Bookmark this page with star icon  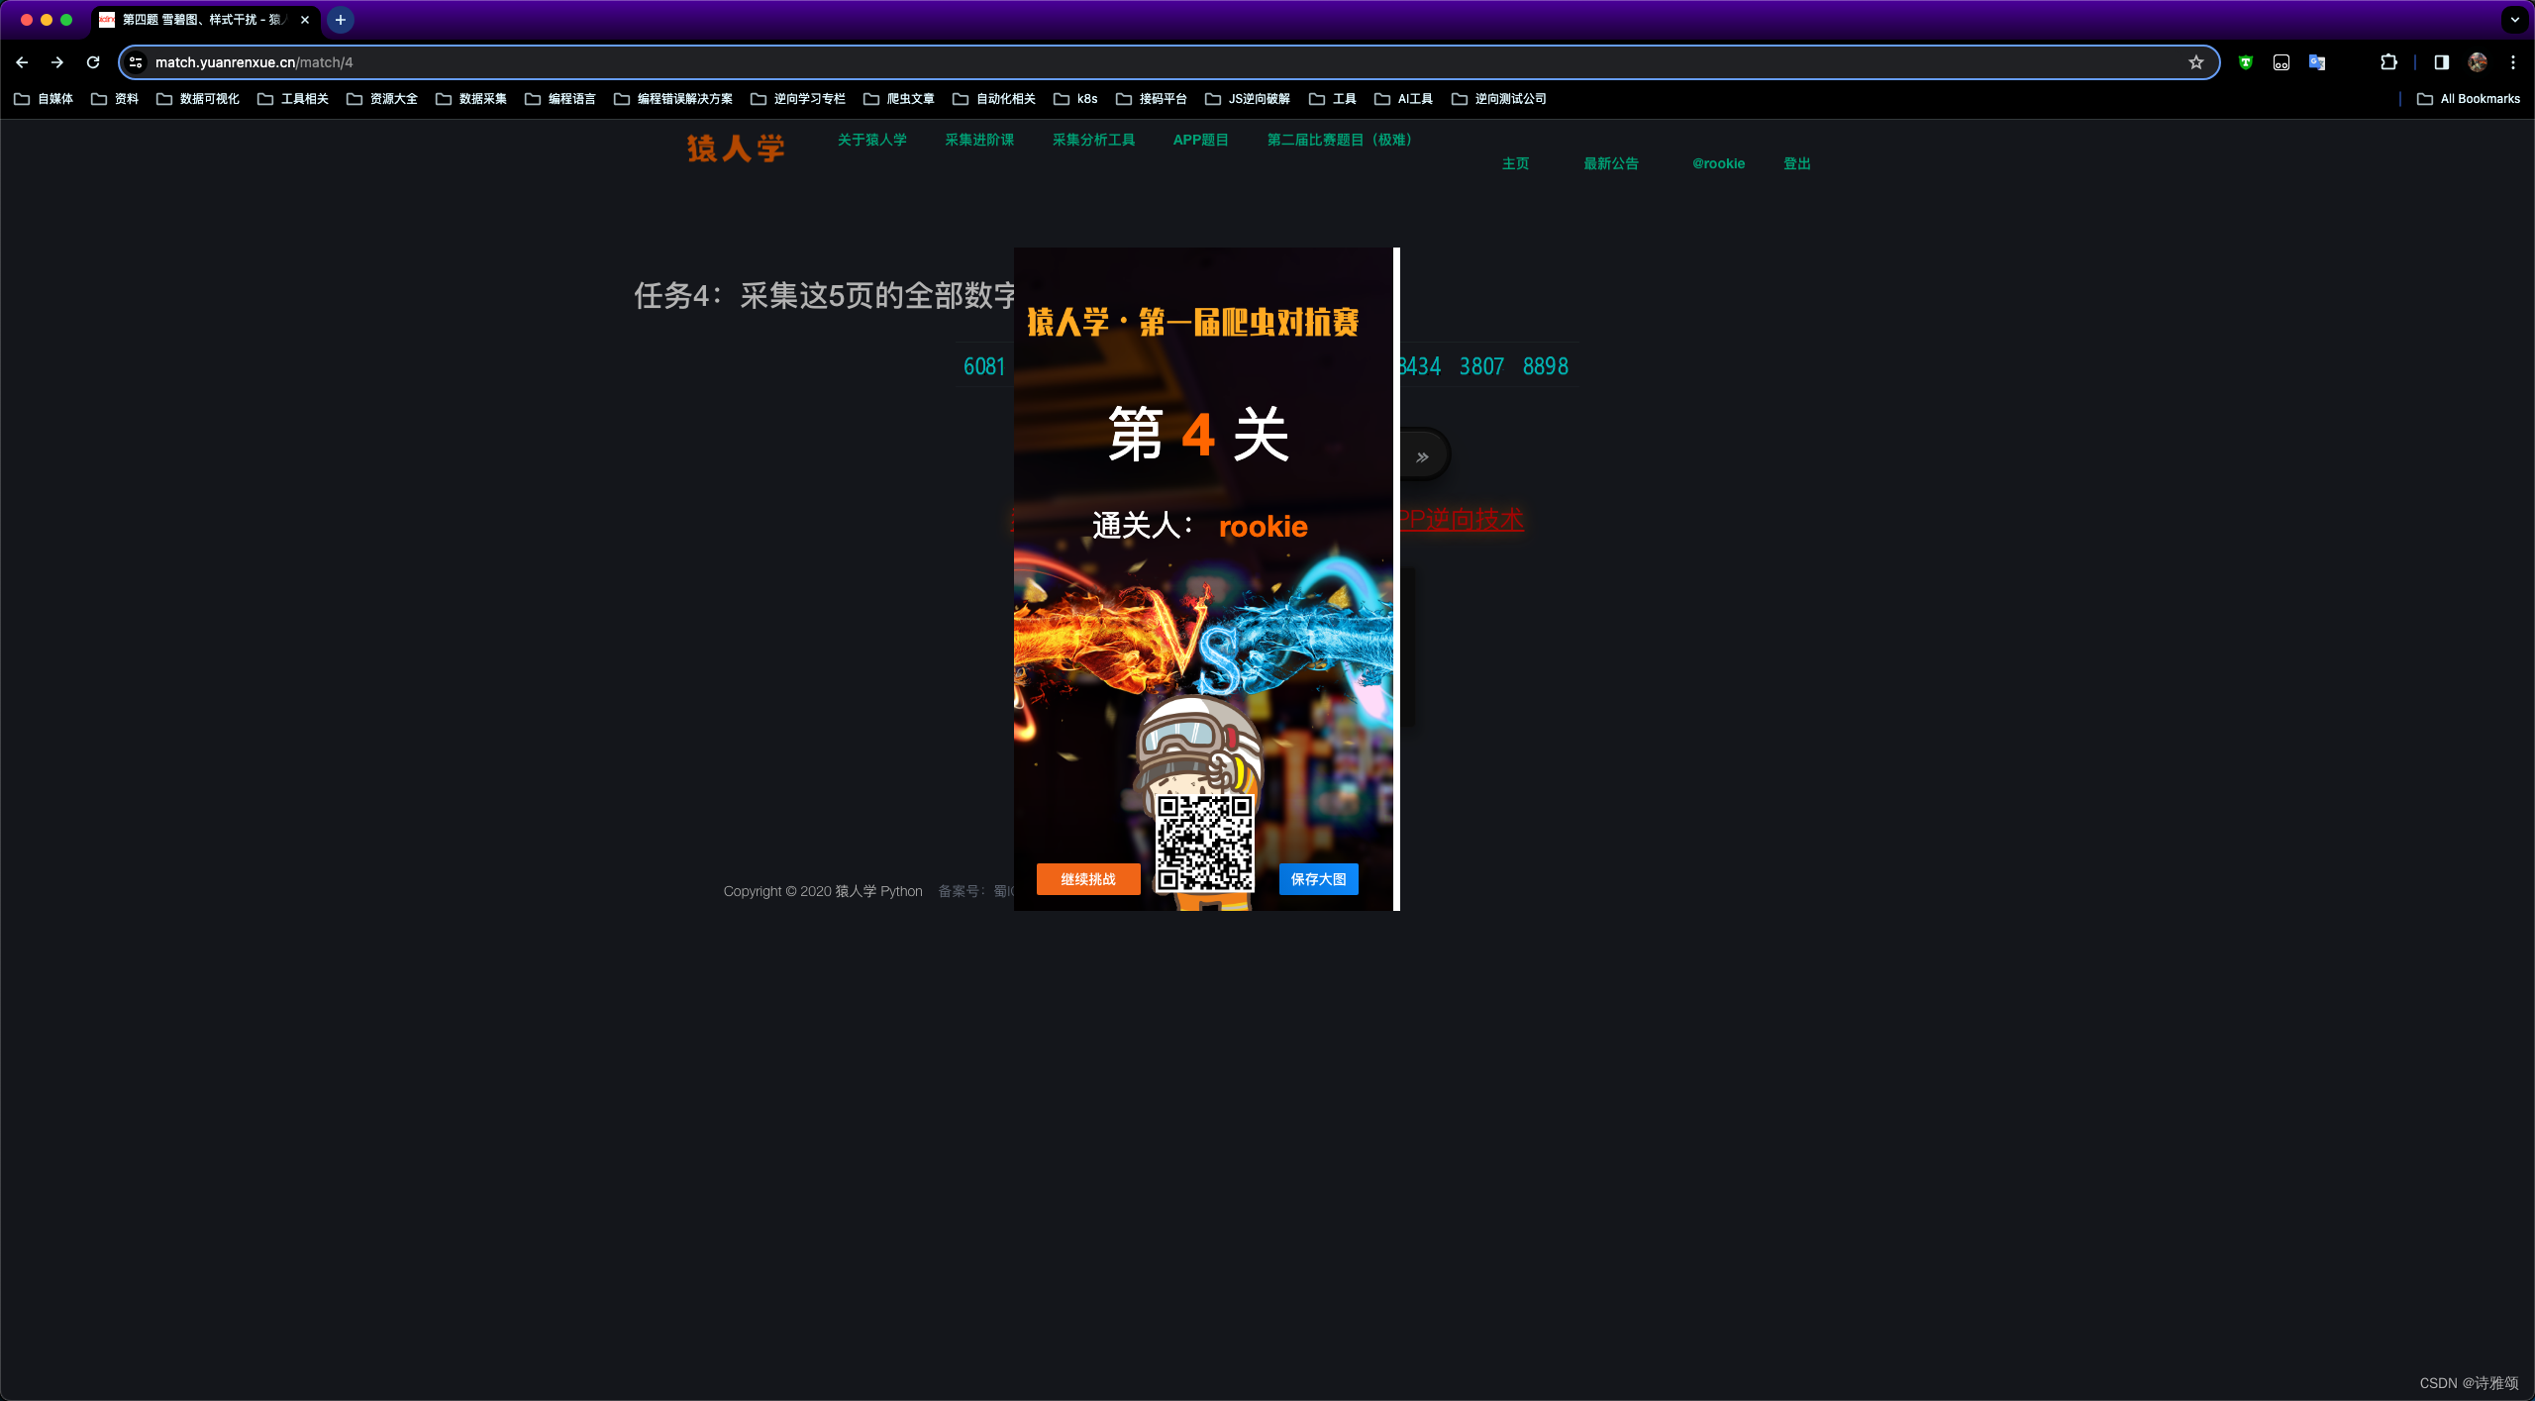coord(2196,62)
